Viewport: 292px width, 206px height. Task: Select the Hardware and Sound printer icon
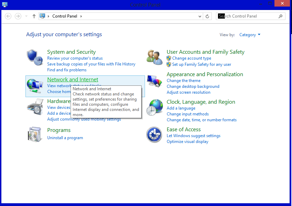click(35, 107)
